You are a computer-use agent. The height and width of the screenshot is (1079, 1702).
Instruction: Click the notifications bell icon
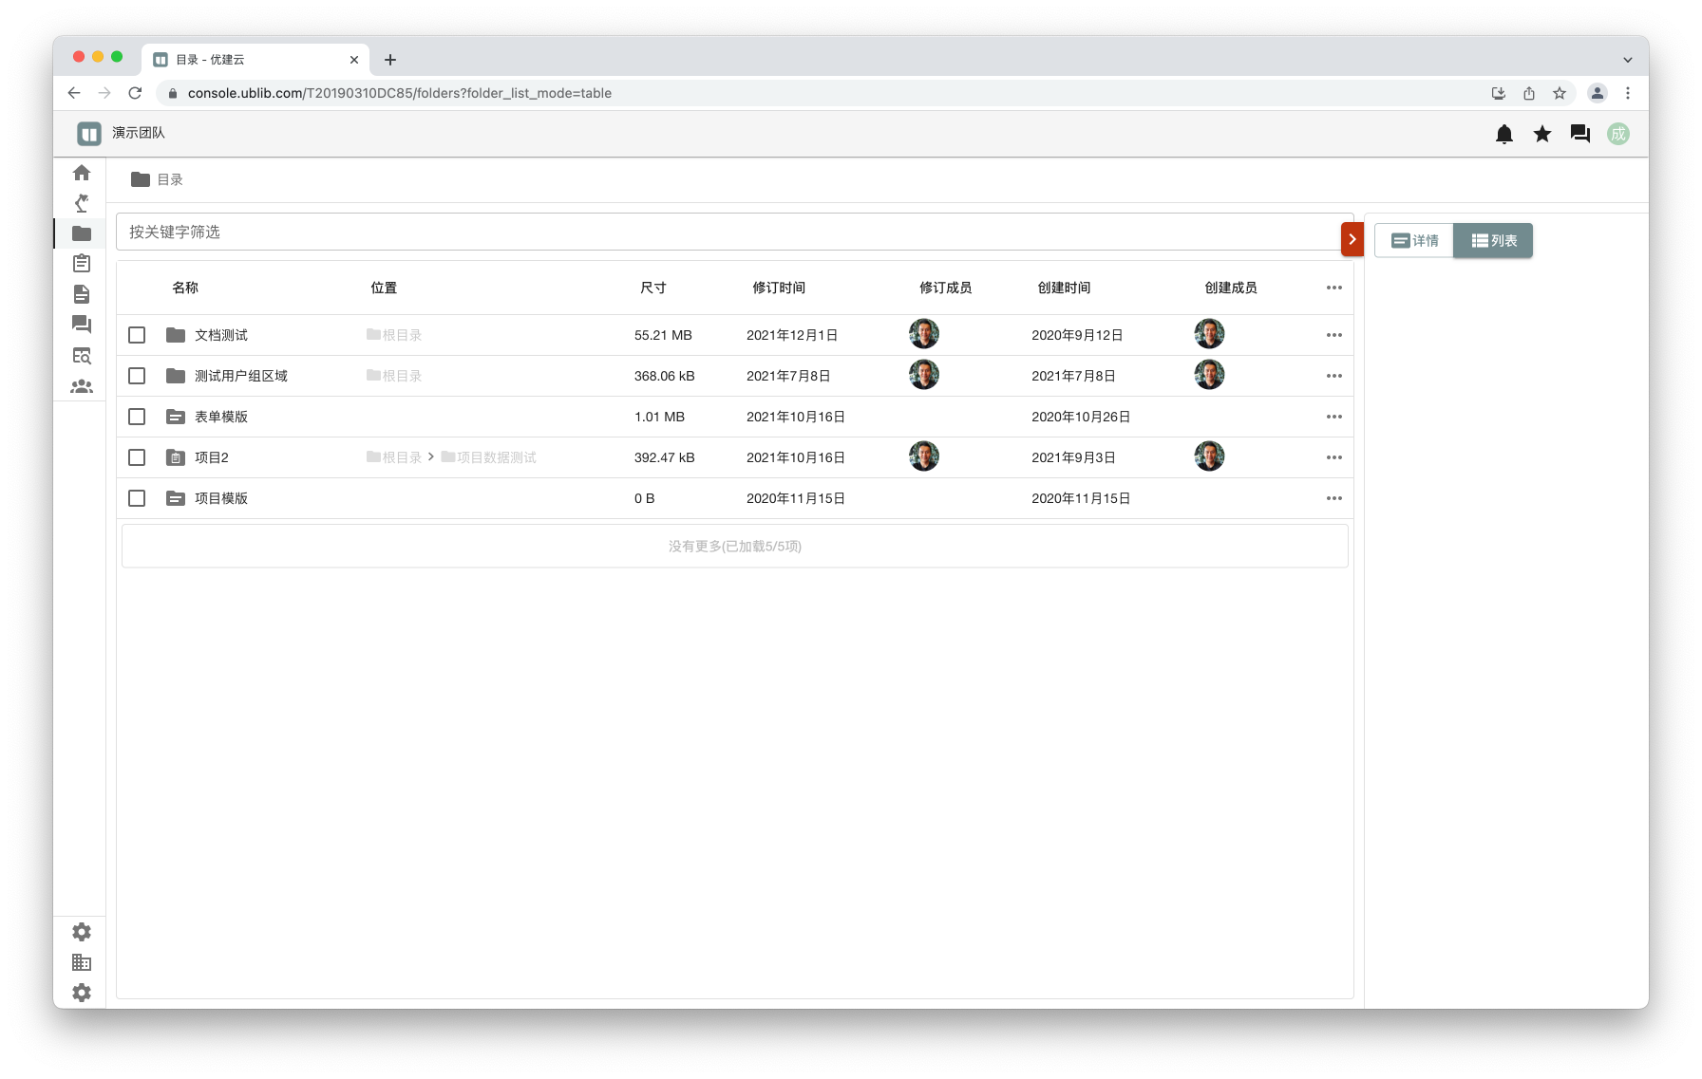pos(1503,134)
